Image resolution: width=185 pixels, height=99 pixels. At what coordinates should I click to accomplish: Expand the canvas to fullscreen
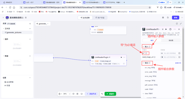181,24
